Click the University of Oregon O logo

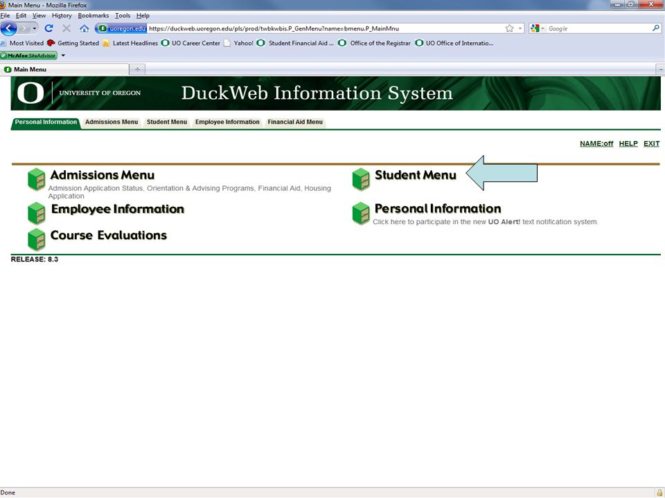30,93
